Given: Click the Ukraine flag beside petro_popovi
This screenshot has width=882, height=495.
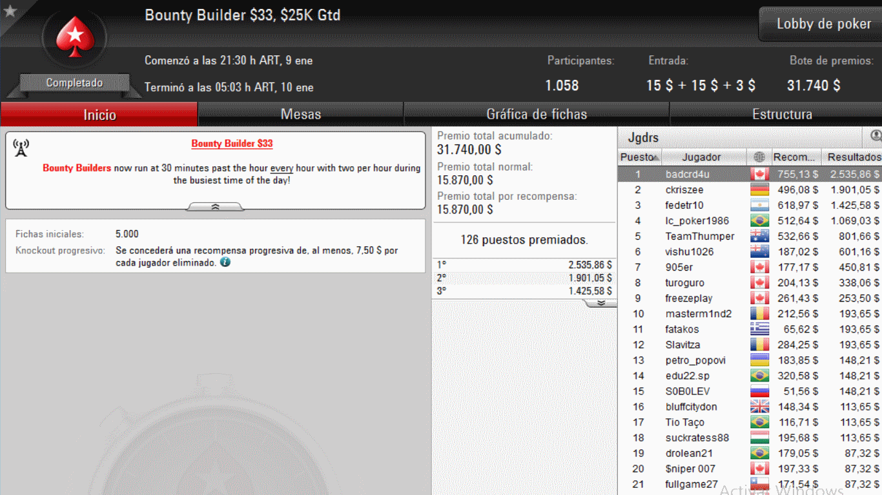Looking at the screenshot, I should coord(759,360).
